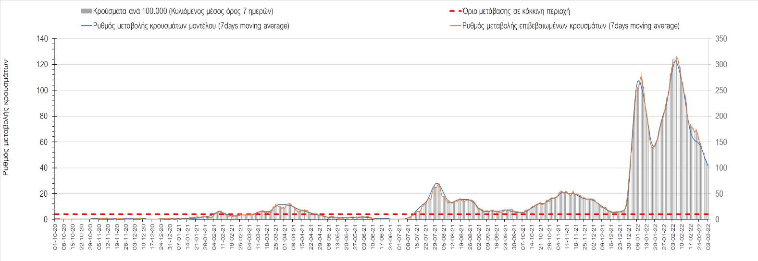The height and width of the screenshot is (261, 758).
Task: Click the gray bar legend swatch
Action: point(87,11)
